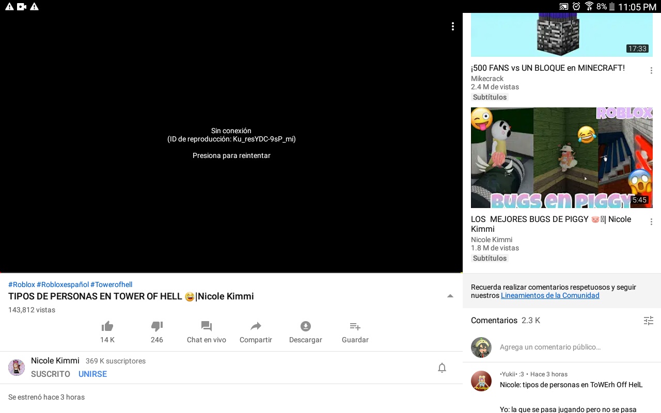The height and width of the screenshot is (413, 661).
Task: Tap the TIPOS DE PERSONAS EN TOWER OF HELL title
Action: click(131, 297)
